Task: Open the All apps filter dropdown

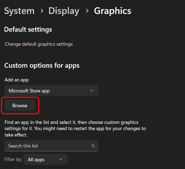Action: click(x=46, y=159)
